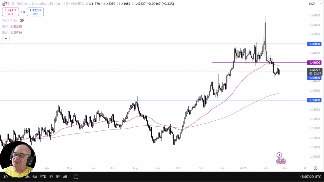Select the 1.45000 blue horizontal line label
324x182 pixels.
click(314, 44)
